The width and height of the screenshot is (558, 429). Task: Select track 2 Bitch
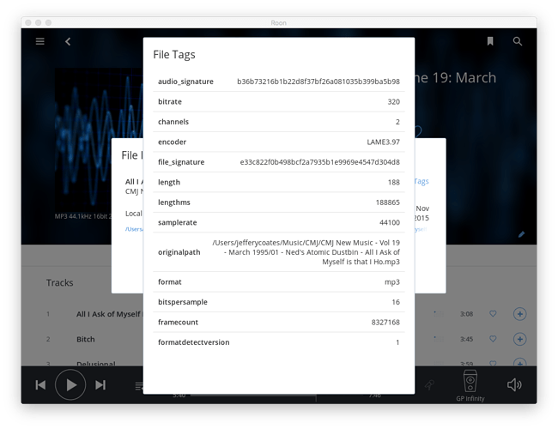coord(85,340)
